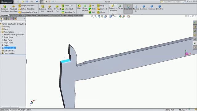This screenshot has width=197, height=111.
Task: Click the New document icon
Action: click(x=18, y=2)
